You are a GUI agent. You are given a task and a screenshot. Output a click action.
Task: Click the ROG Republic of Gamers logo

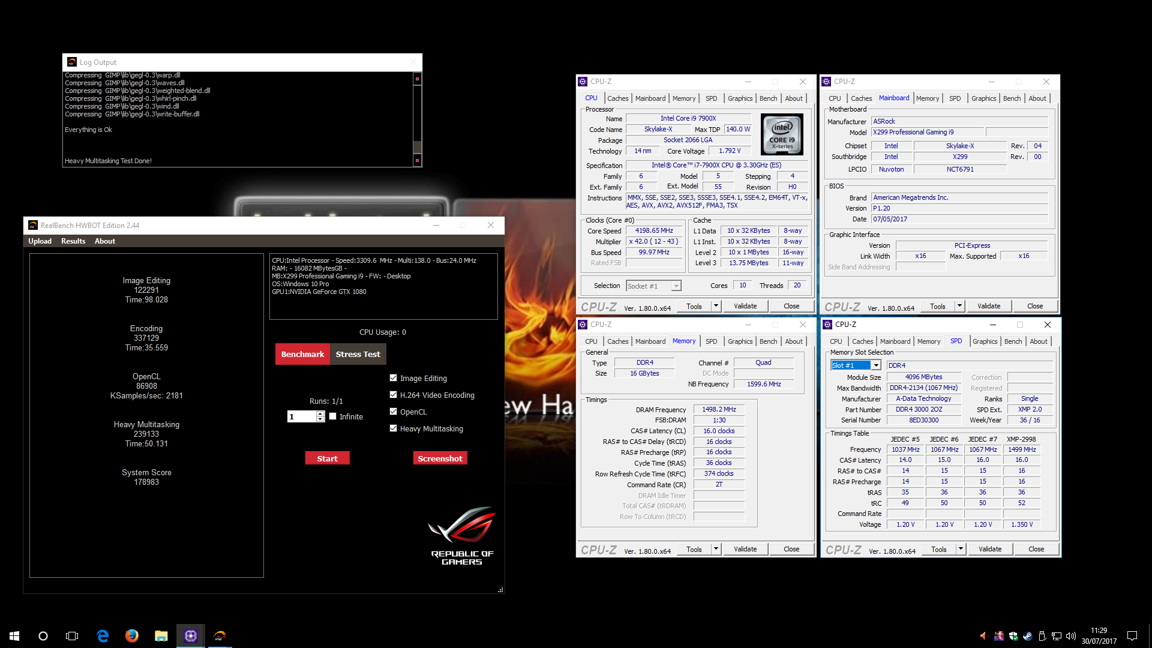(x=462, y=536)
